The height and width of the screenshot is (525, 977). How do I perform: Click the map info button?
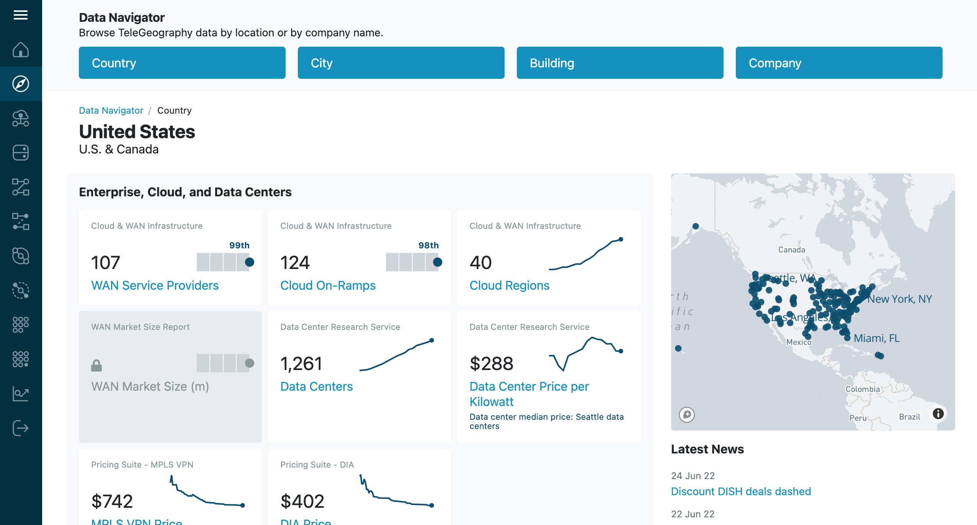tap(938, 413)
